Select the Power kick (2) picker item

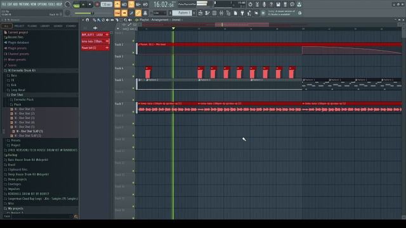pos(95,48)
